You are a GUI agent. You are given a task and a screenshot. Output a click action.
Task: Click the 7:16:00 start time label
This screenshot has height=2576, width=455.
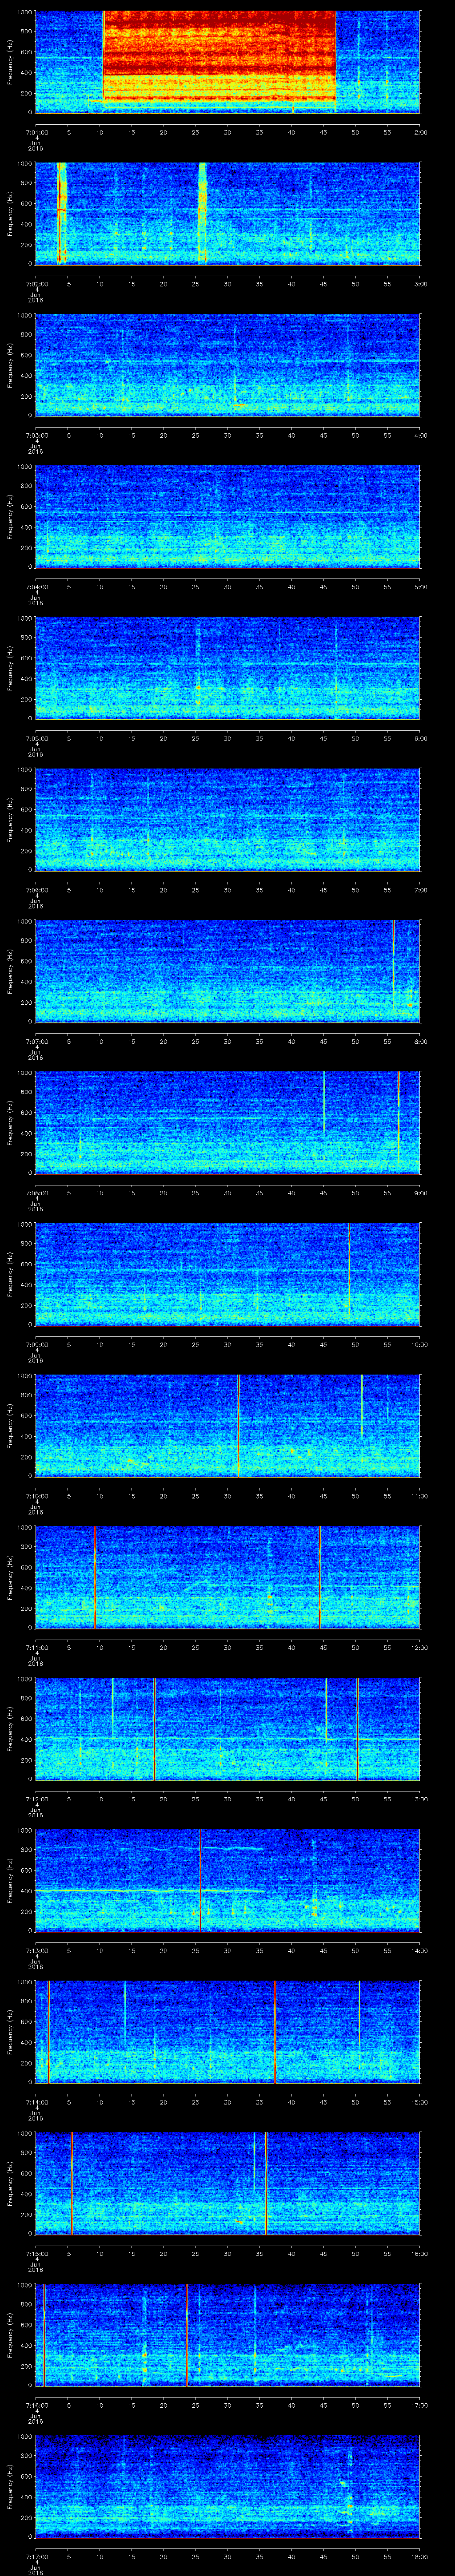36,2406
